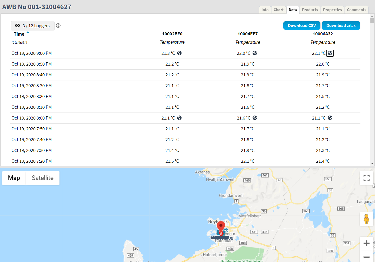Click the globe icon beside 22.0 °C at 9:00 PM
Image resolution: width=375 pixels, height=262 pixels.
tap(255, 53)
